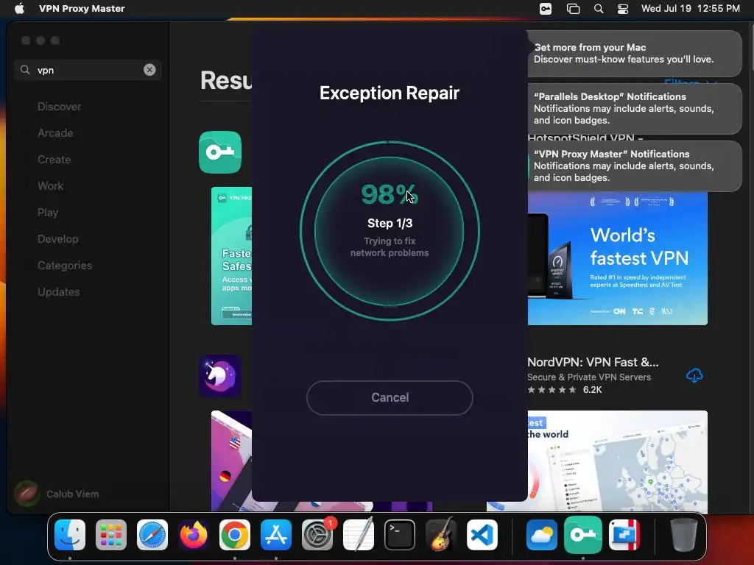754x565 pixels.
Task: Open the window manager icon in menu bar
Action: pos(573,9)
